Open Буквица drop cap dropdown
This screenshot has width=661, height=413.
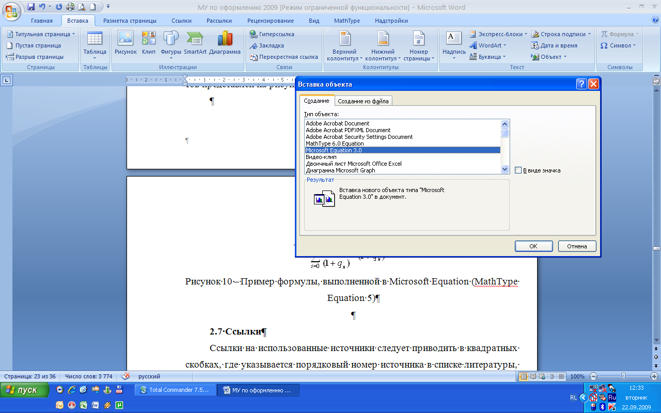[x=488, y=57]
